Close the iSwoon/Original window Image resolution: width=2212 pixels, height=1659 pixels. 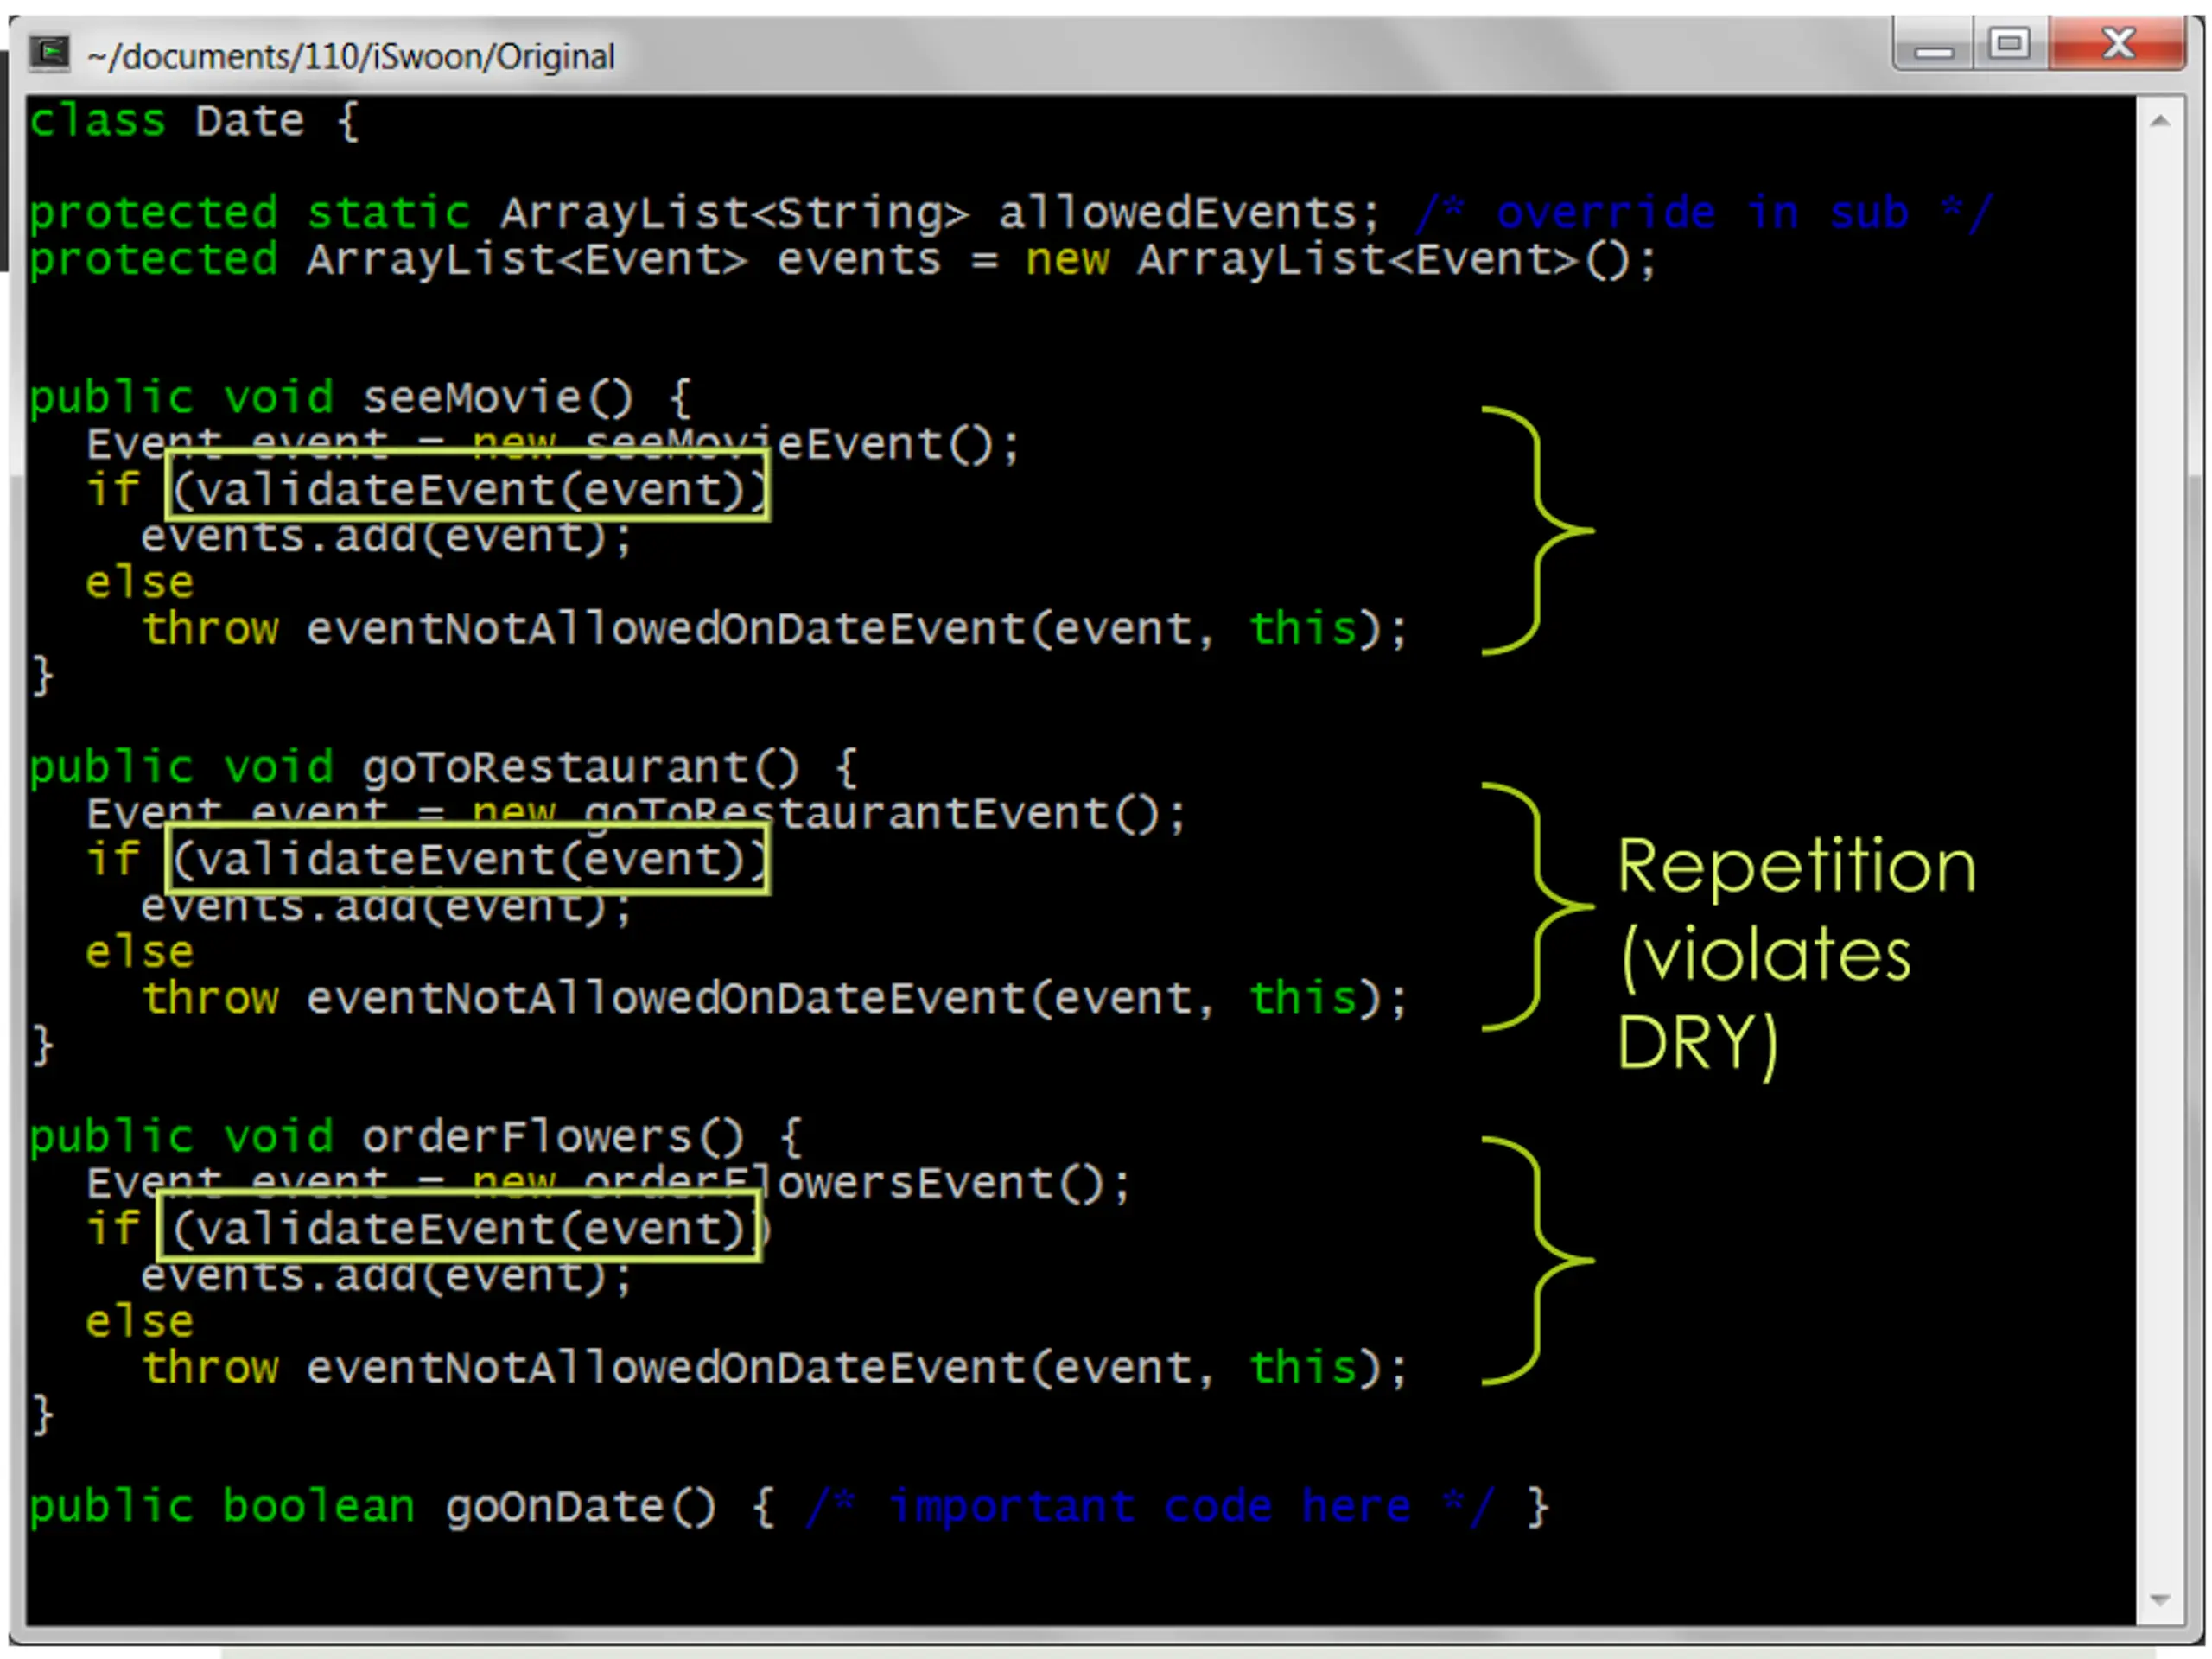[x=2117, y=46]
